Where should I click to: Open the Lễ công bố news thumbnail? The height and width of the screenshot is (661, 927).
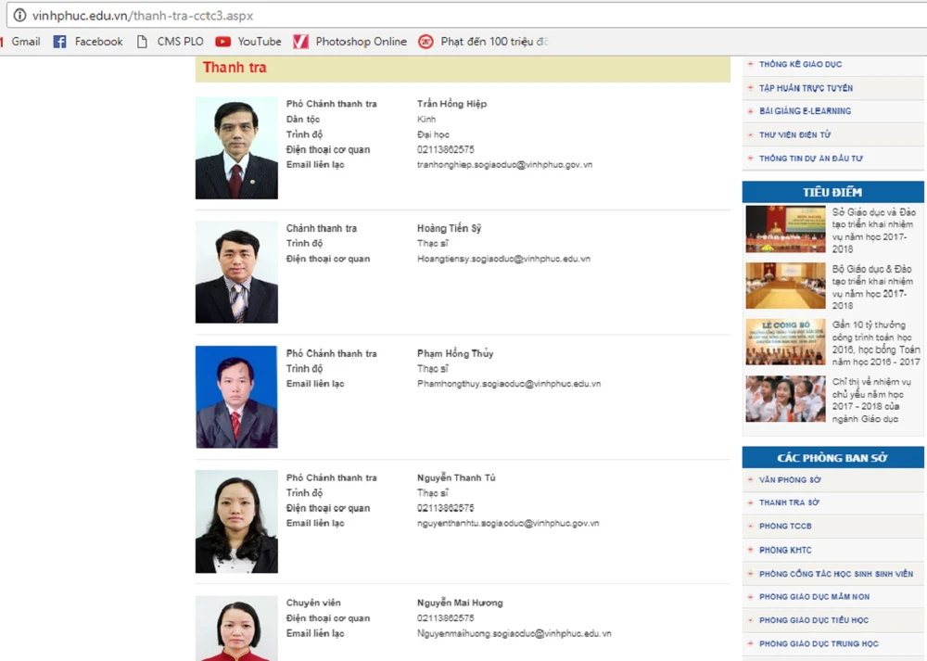(x=785, y=342)
